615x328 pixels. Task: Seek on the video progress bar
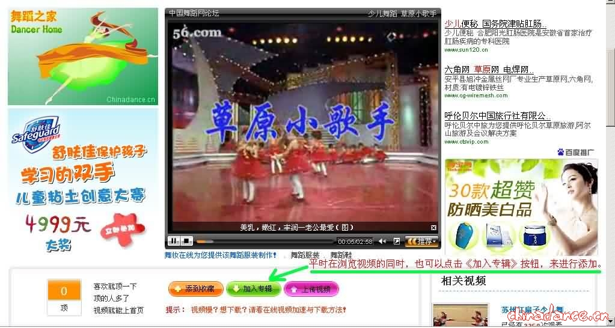click(x=266, y=241)
